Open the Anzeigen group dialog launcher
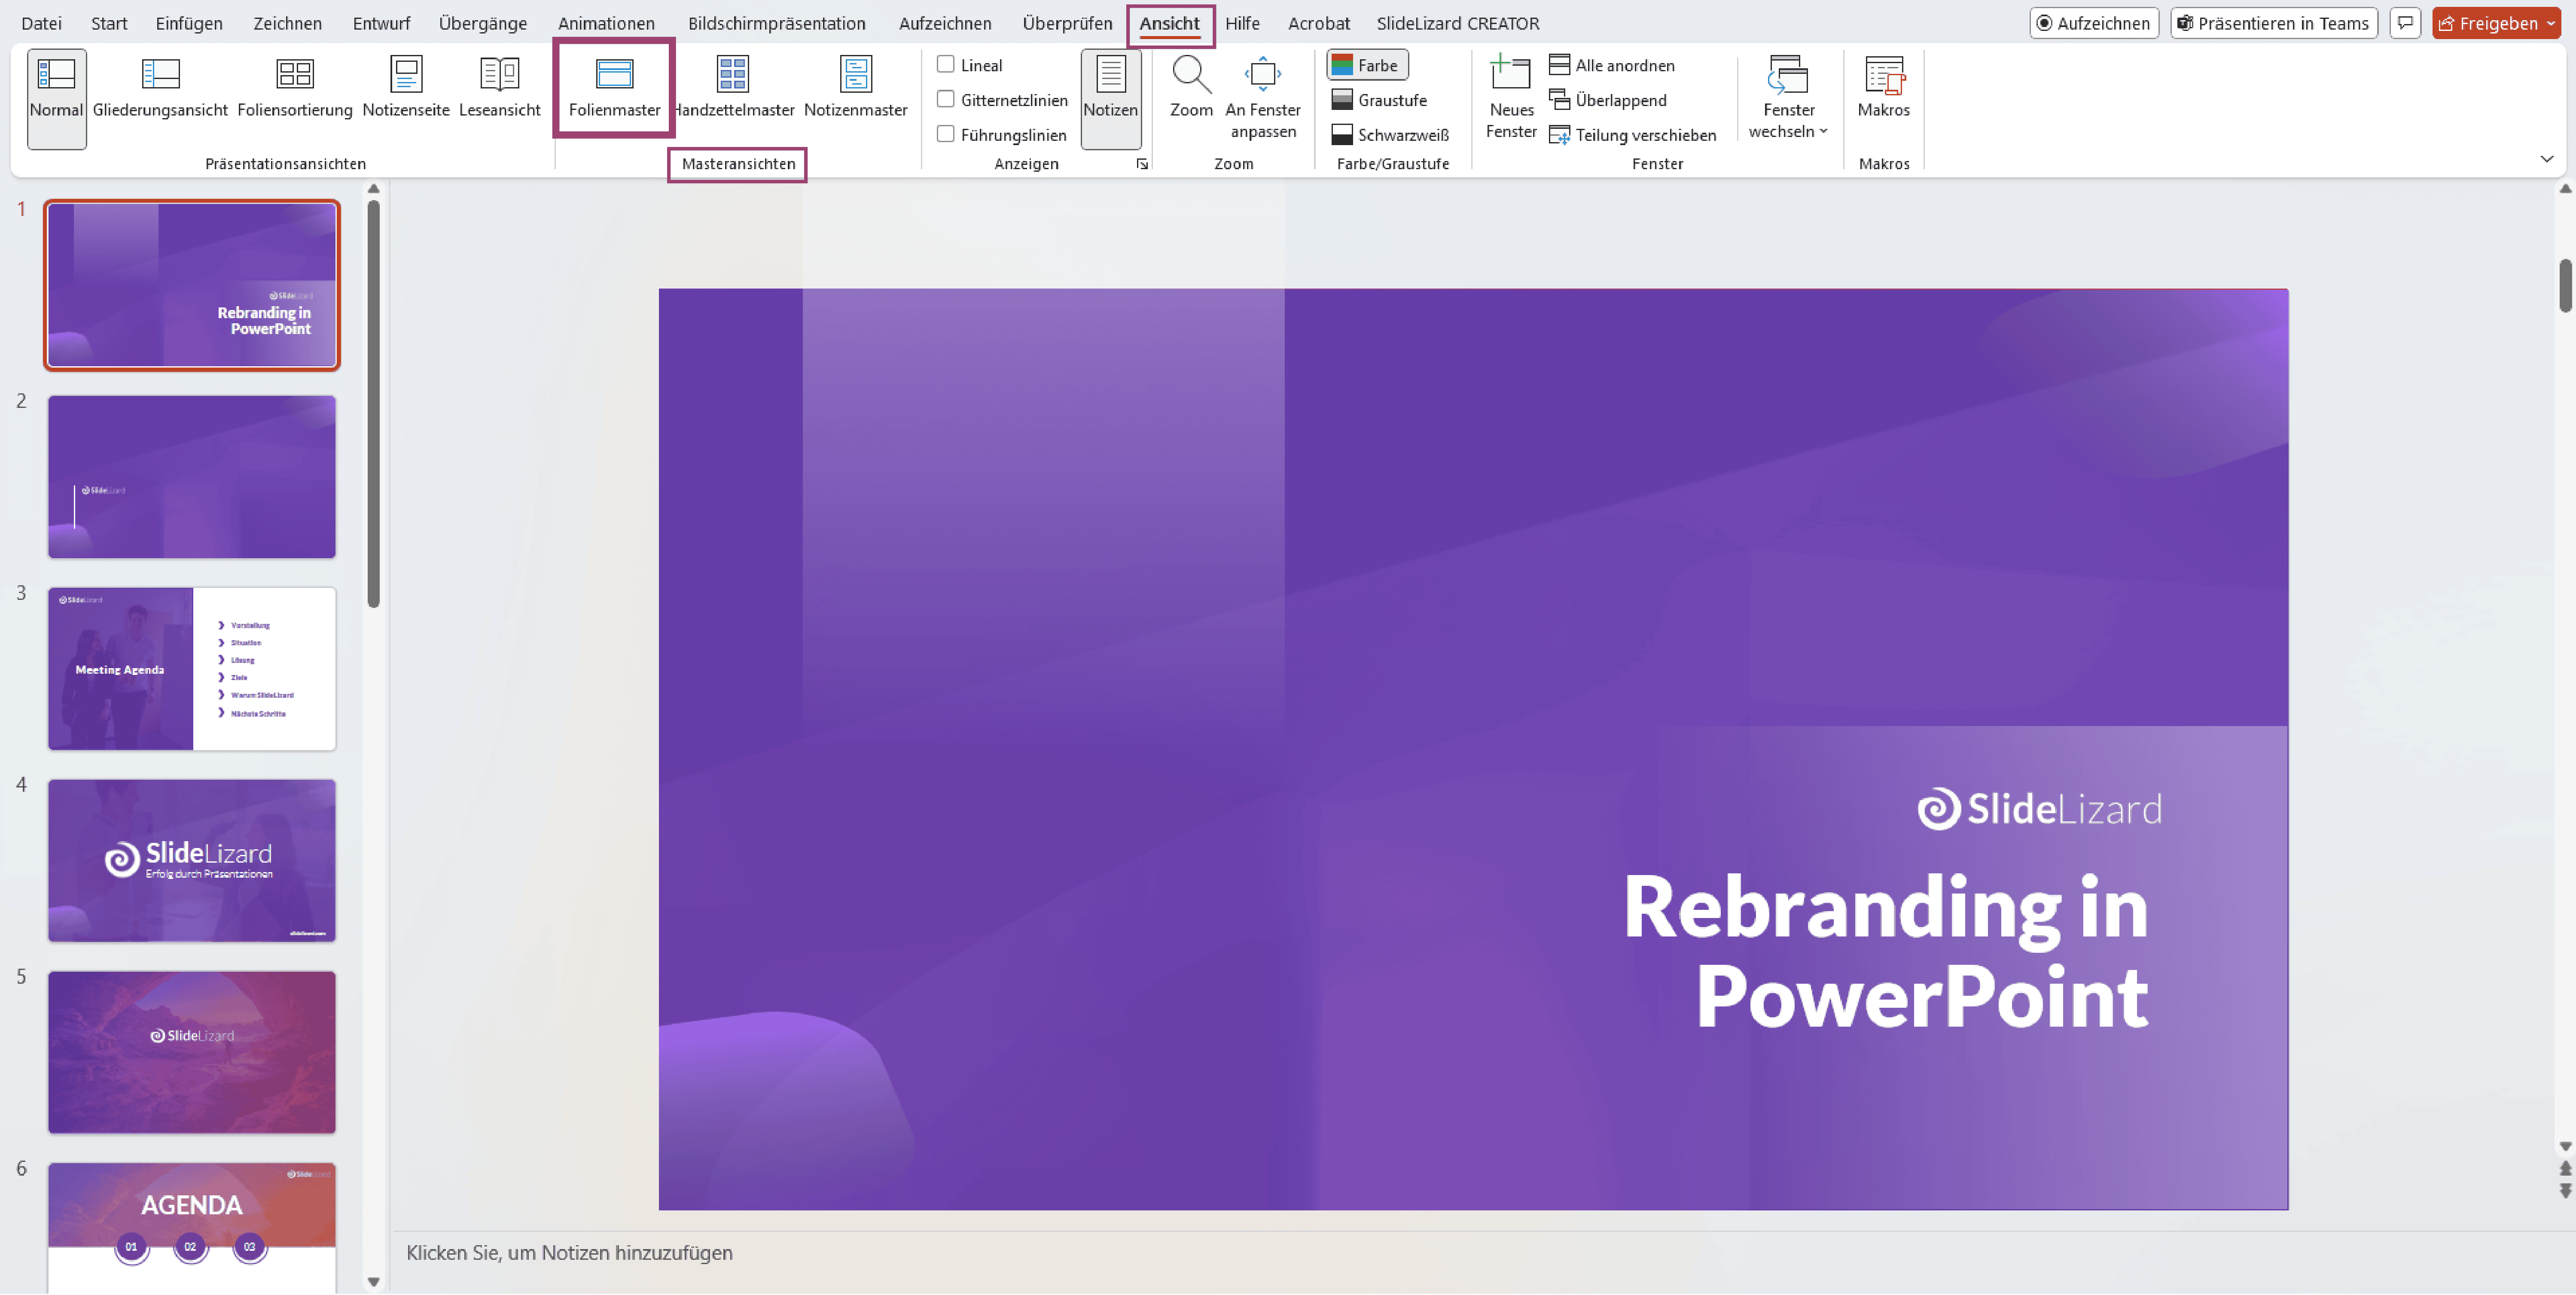This screenshot has height=1295, width=2576. pos(1142,164)
